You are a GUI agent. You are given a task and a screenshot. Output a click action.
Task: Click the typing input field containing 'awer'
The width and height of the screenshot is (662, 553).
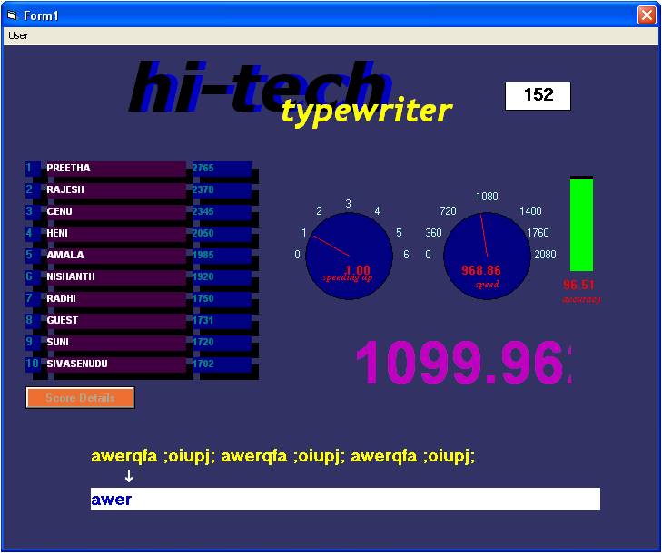[345, 499]
